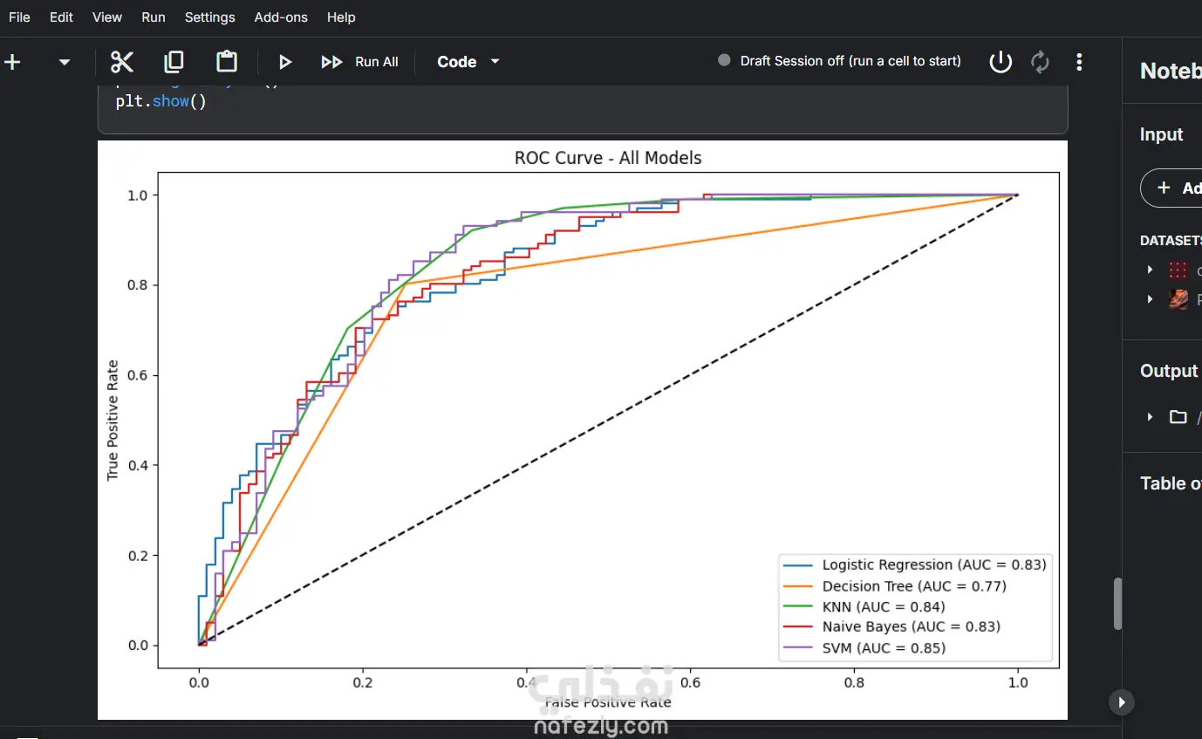Run the current cell with play icon
Viewport: 1202px width, 739px height.
(284, 62)
